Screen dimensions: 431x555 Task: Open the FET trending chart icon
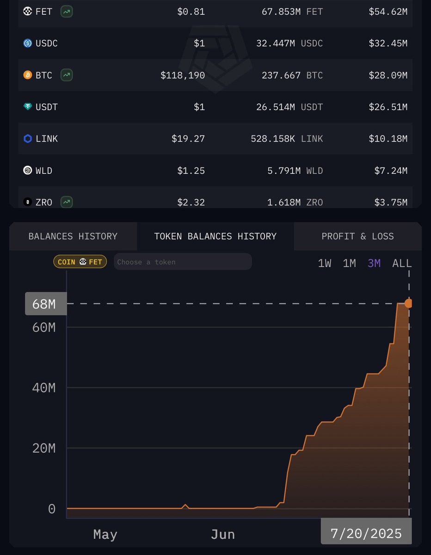[67, 11]
